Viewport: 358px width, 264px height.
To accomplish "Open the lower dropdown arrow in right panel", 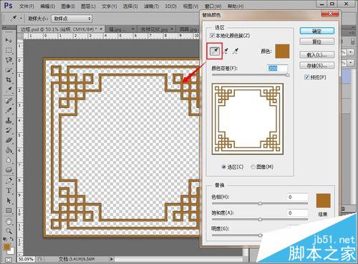I will click(350, 62).
